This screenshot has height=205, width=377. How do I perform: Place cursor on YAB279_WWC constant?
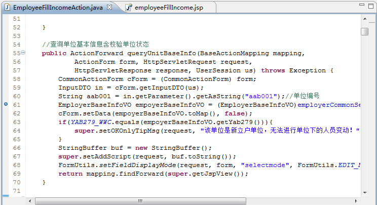point(90,122)
